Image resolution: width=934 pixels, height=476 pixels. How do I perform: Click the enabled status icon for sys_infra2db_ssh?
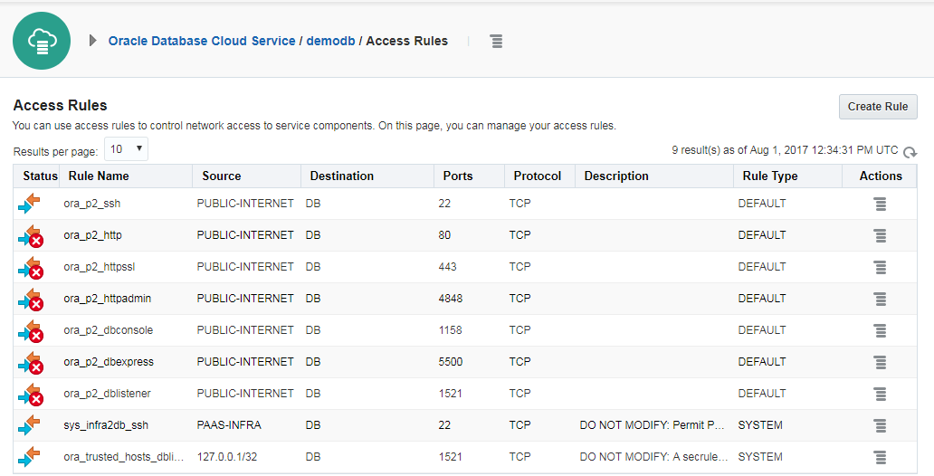click(x=30, y=425)
